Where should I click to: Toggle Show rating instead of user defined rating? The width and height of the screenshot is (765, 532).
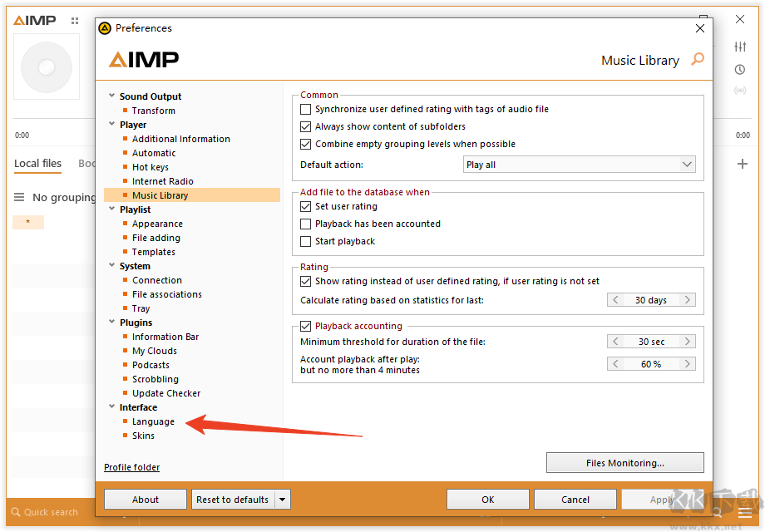pyautogui.click(x=305, y=281)
